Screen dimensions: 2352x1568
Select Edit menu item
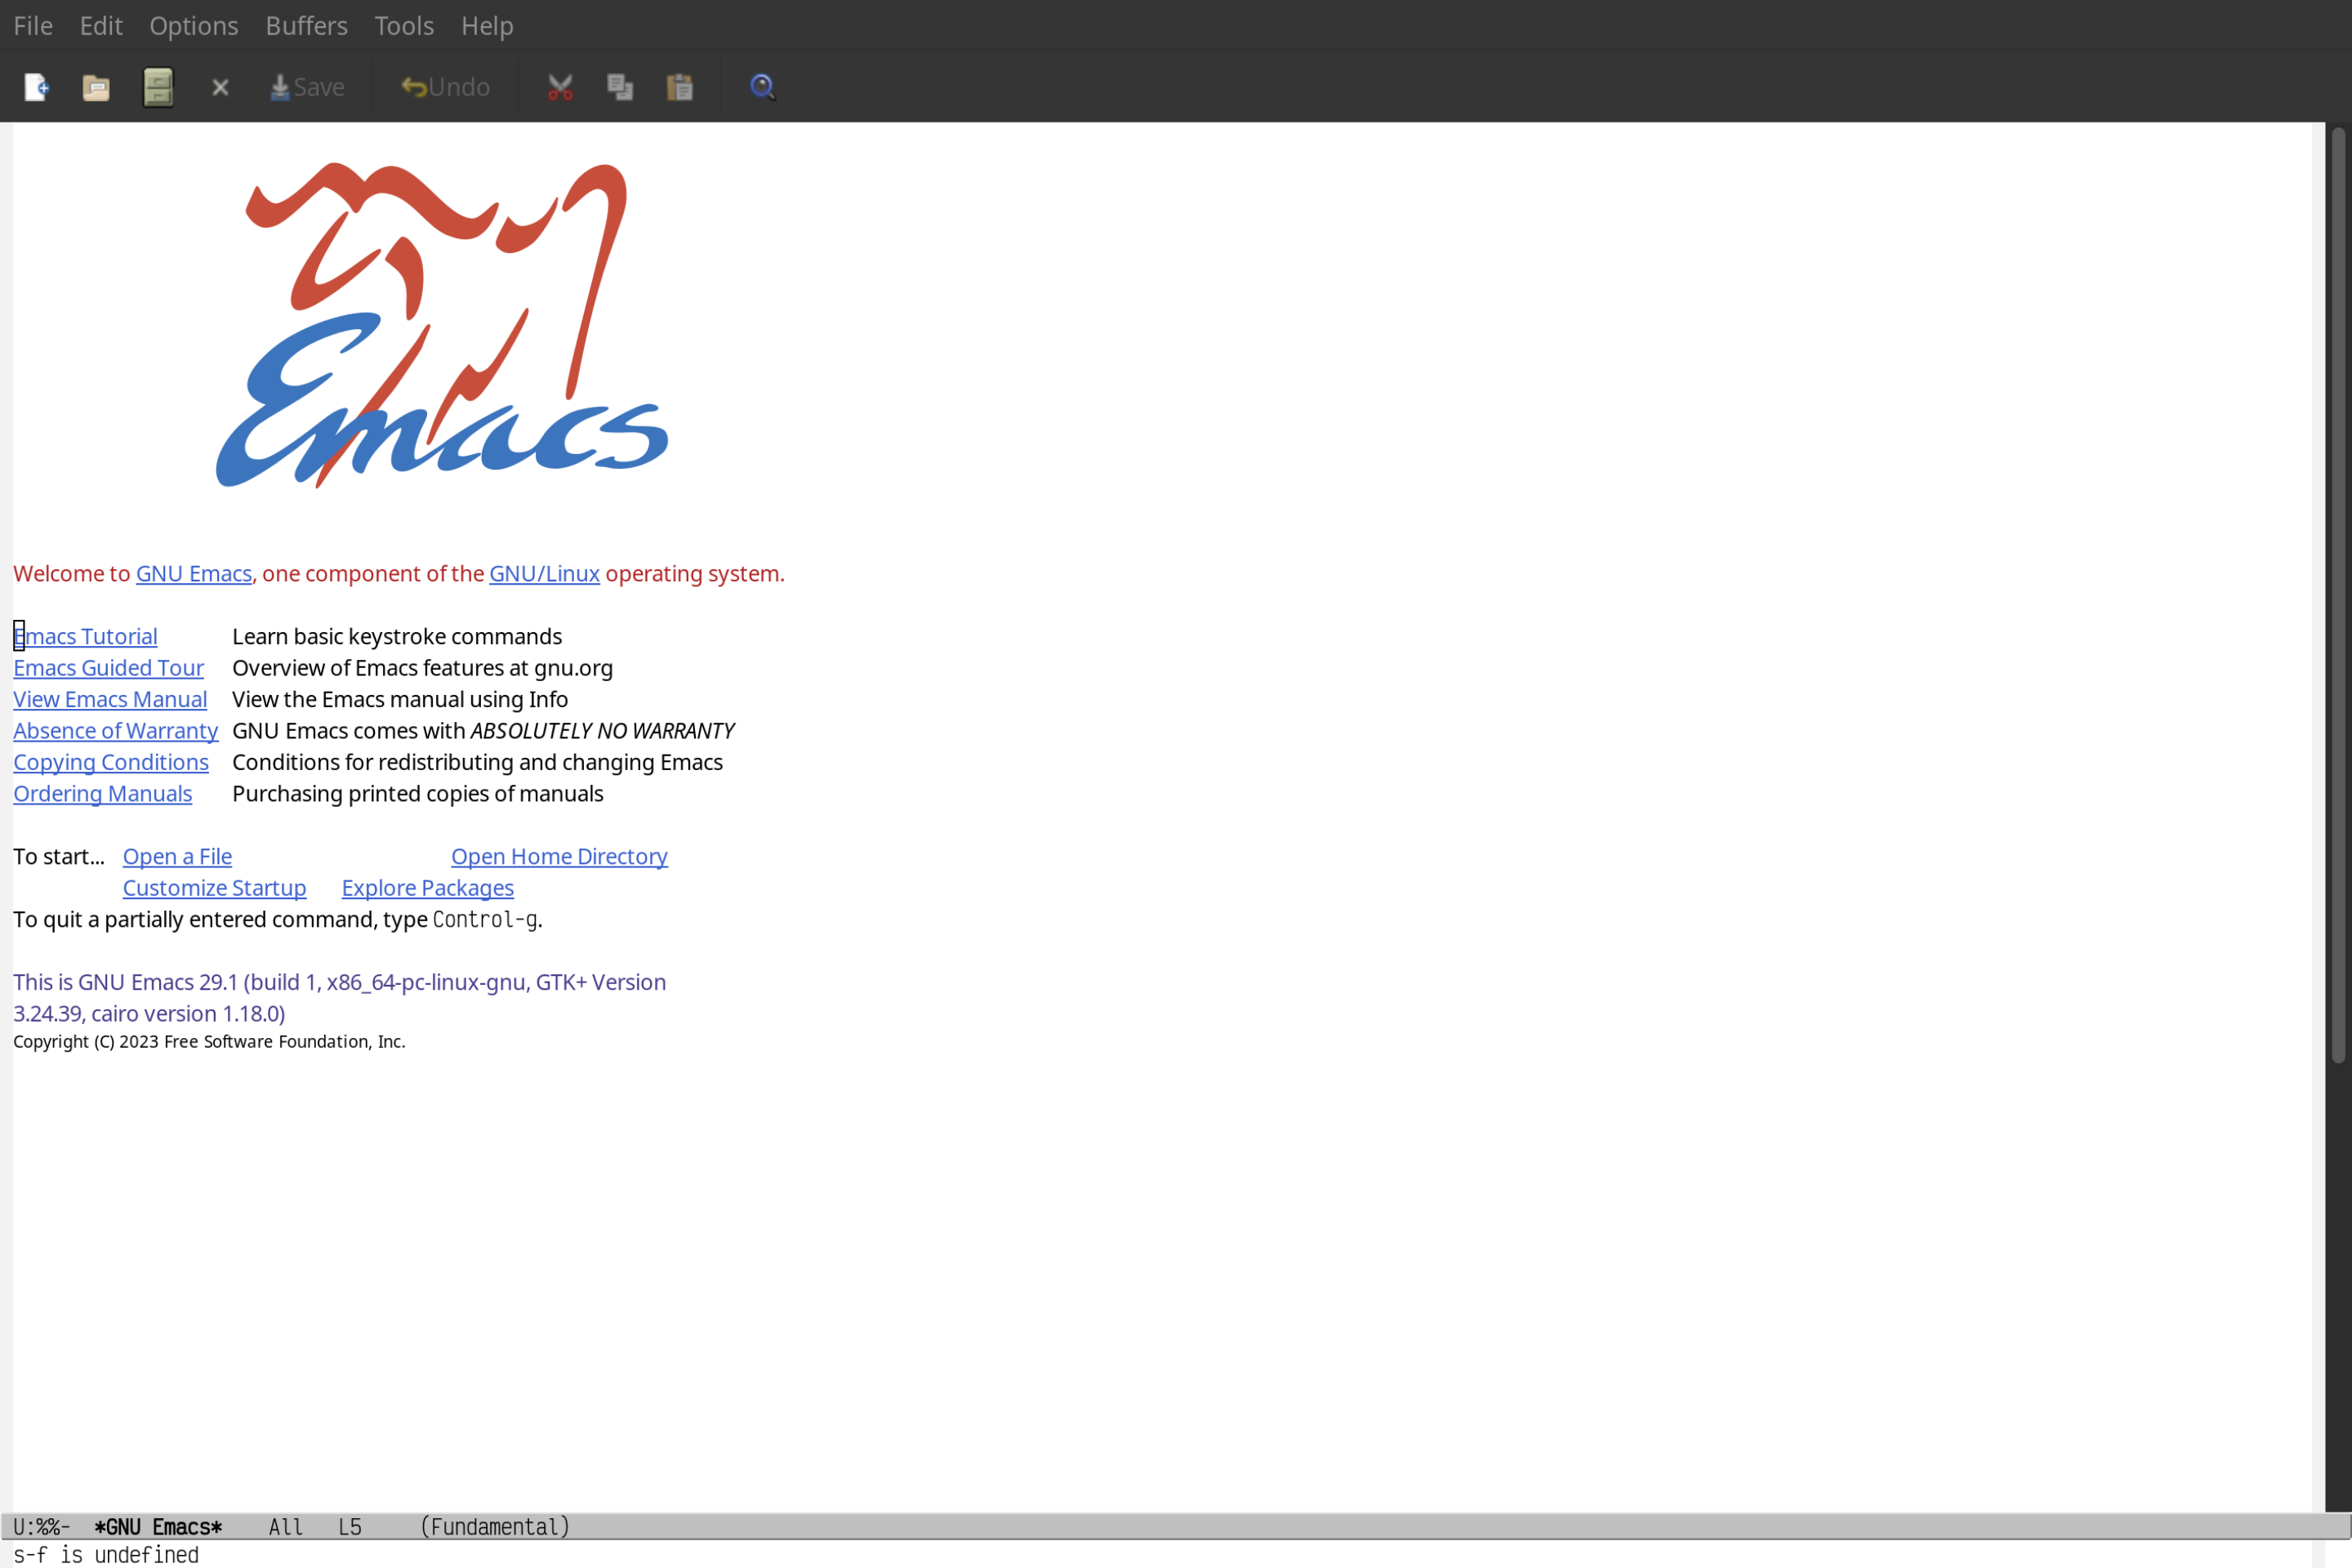pos(98,24)
